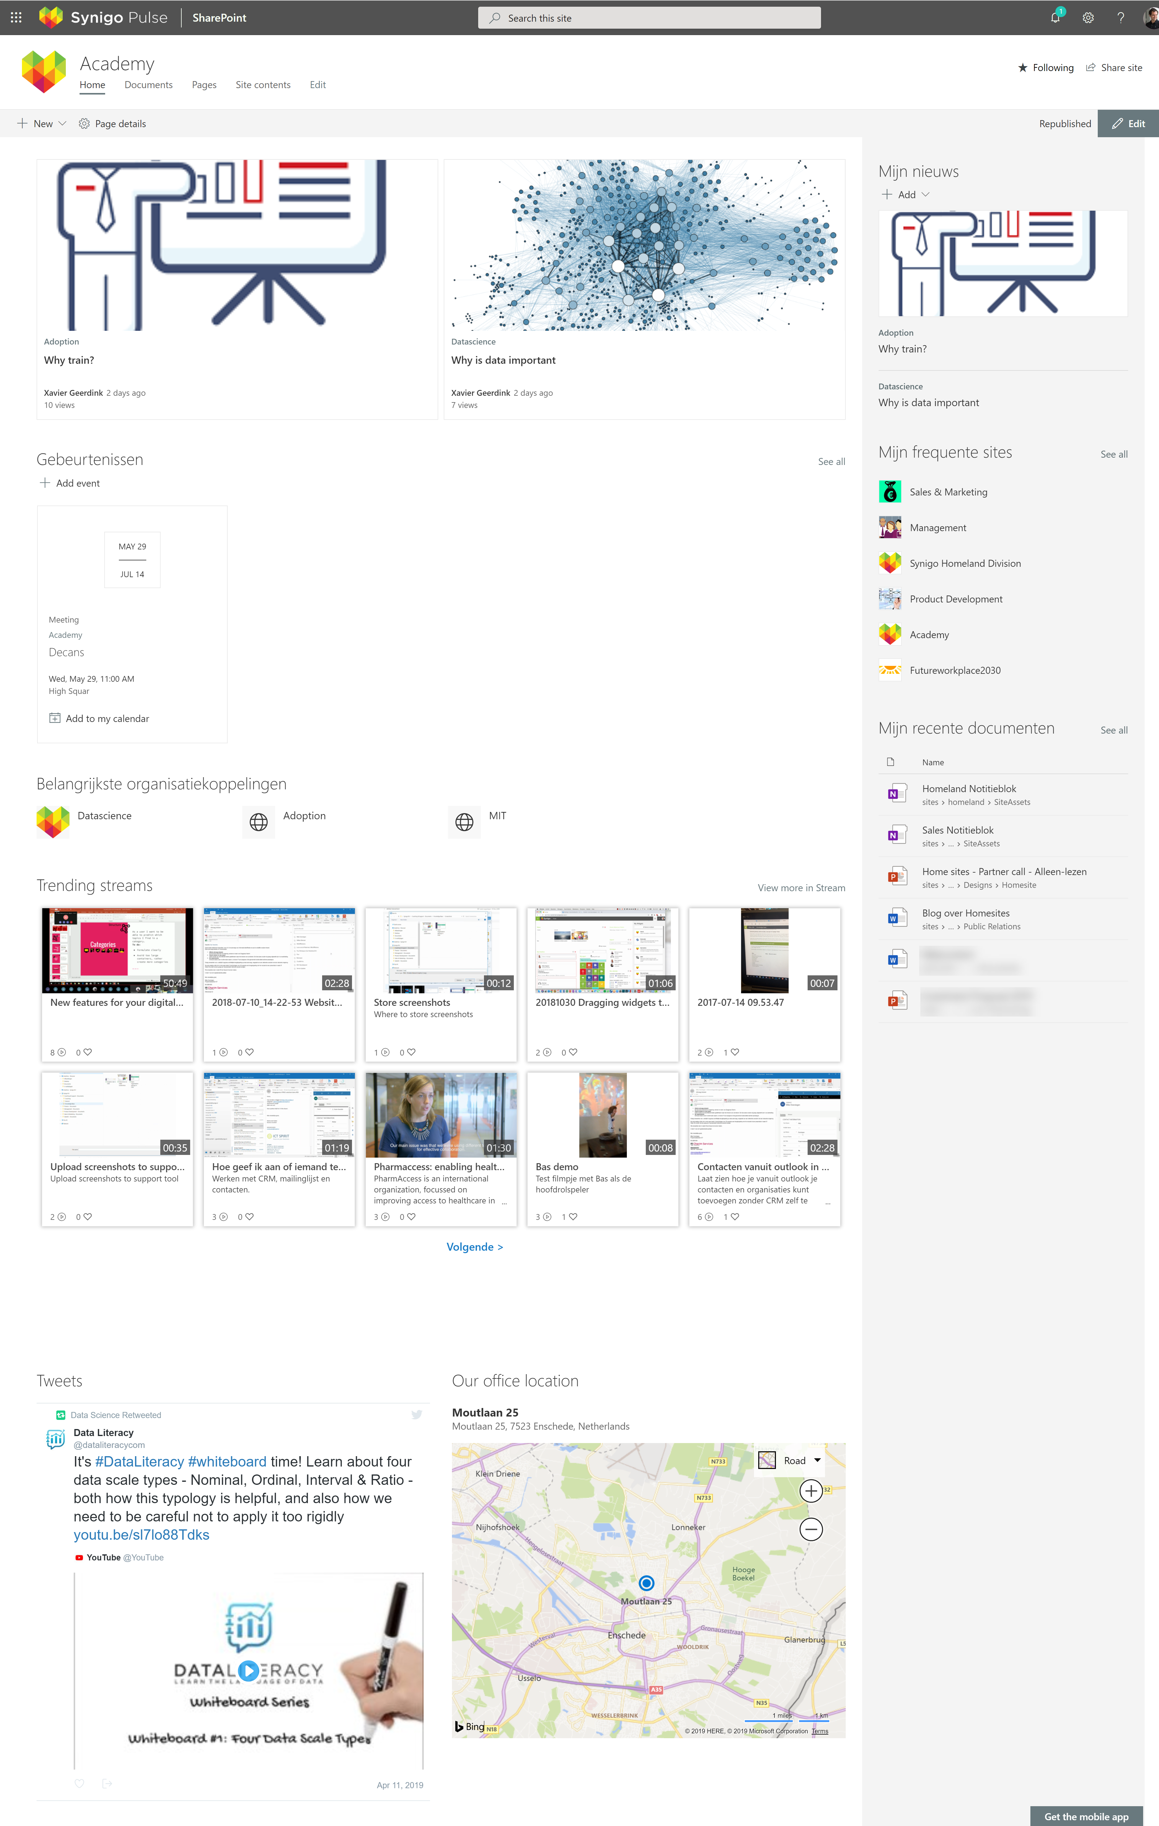Play Hoe geef ik aan iemand video
Viewport: 1159px width, 1826px height.
[x=279, y=1115]
